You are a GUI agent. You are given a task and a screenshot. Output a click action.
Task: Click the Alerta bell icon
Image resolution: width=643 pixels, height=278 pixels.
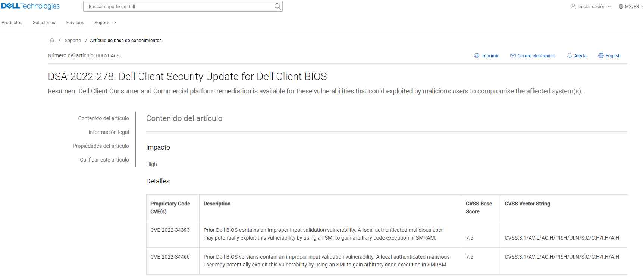[x=569, y=55]
